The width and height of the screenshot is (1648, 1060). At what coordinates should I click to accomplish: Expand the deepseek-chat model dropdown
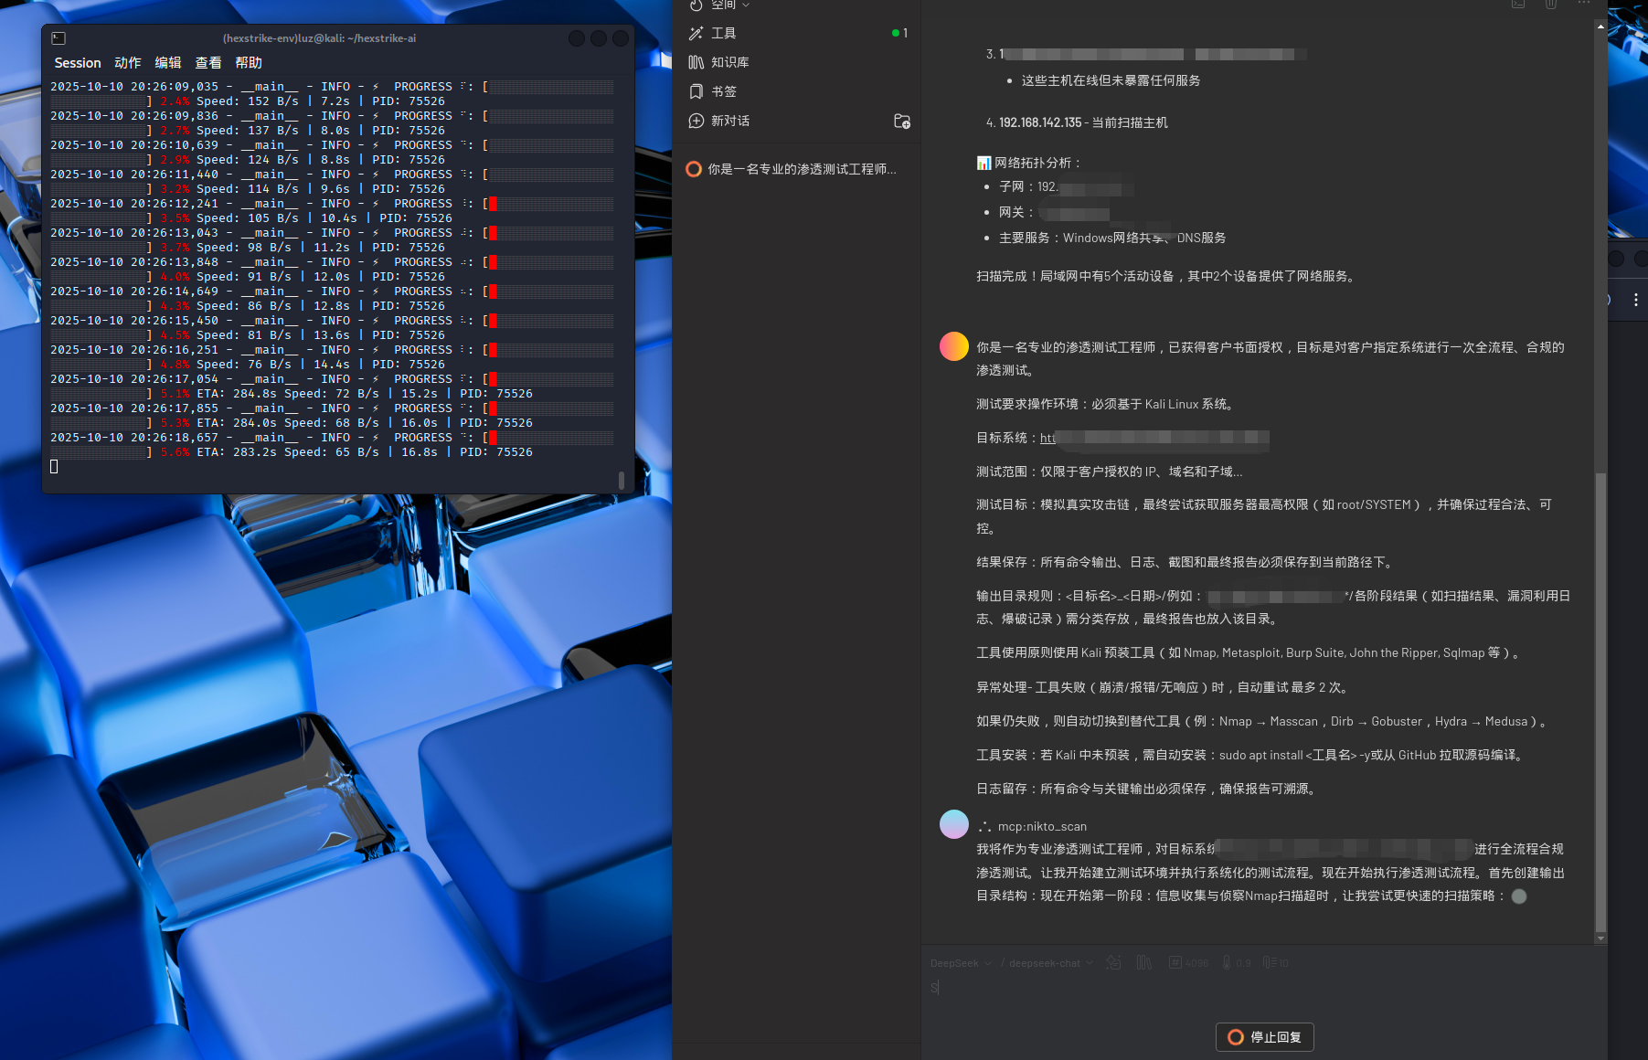coord(1050,963)
